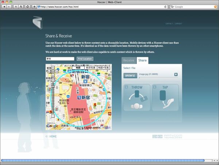
Task: Re-center the map with the center control
Action: [x=53, y=72]
